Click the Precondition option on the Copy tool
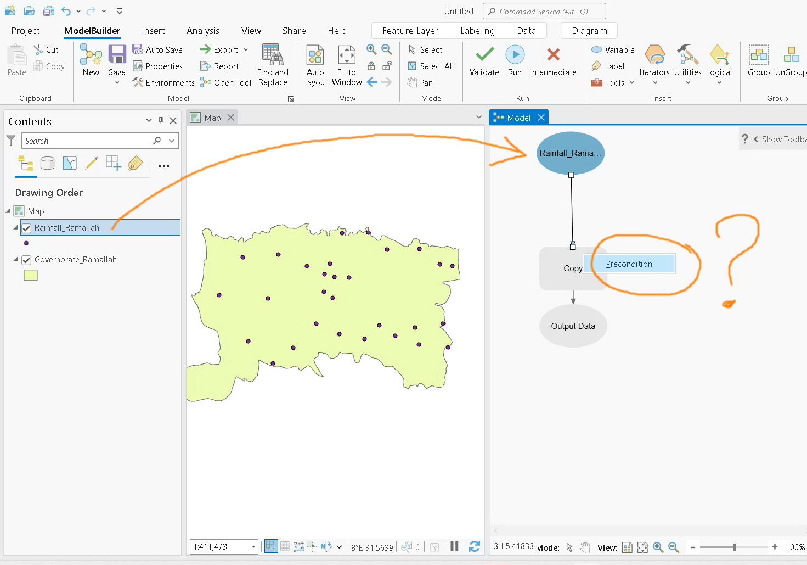The width and height of the screenshot is (807, 565). (x=629, y=264)
